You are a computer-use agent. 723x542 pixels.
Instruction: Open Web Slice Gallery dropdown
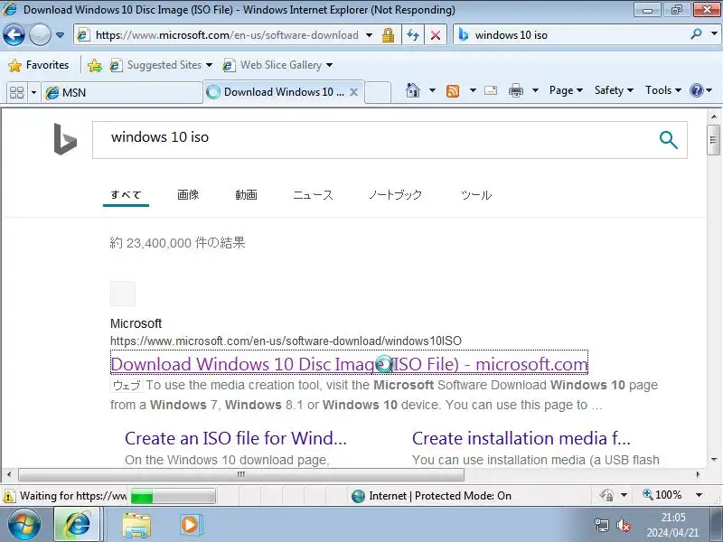pos(277,65)
